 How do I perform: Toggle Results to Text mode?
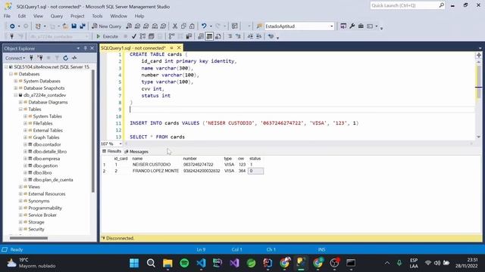201,36
